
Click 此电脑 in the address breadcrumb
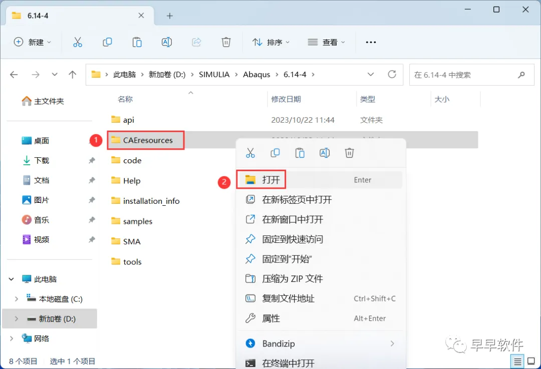tap(125, 75)
